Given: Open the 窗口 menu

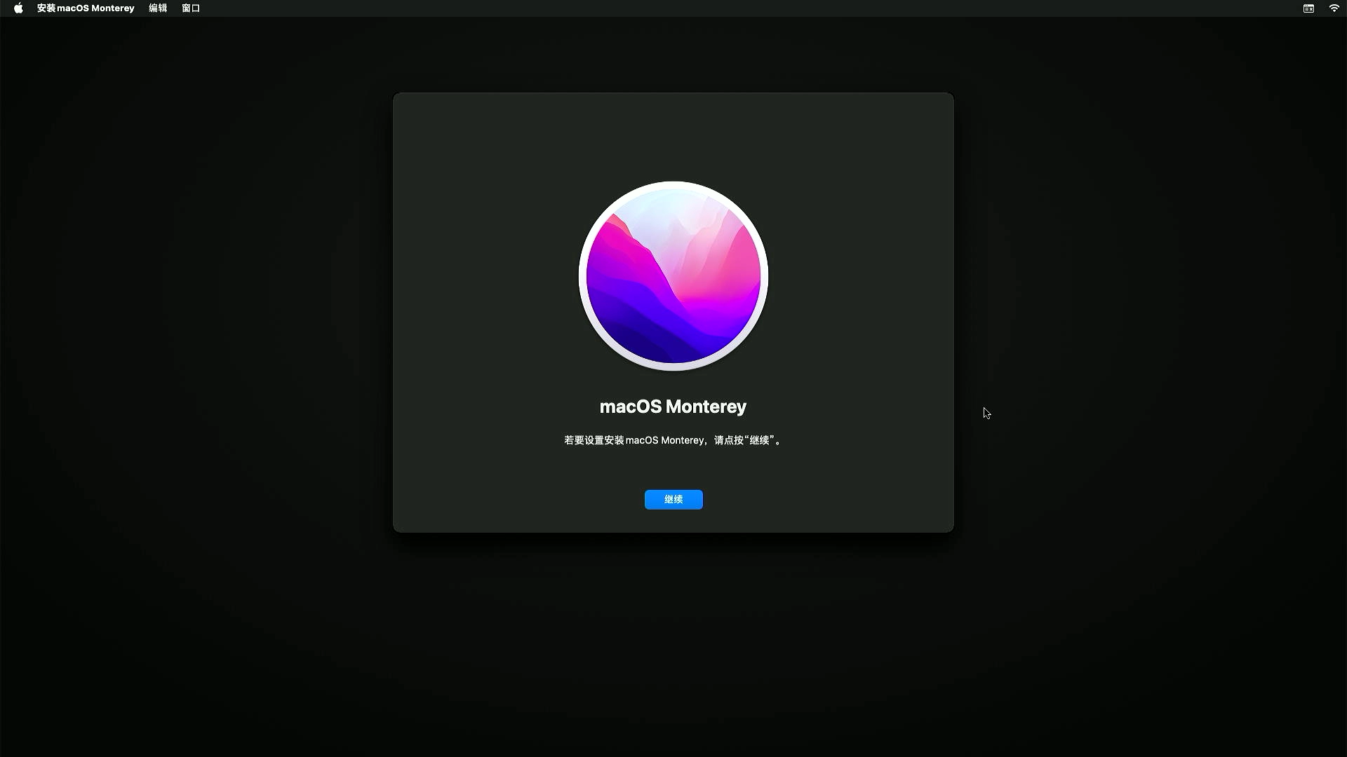Looking at the screenshot, I should click(191, 8).
